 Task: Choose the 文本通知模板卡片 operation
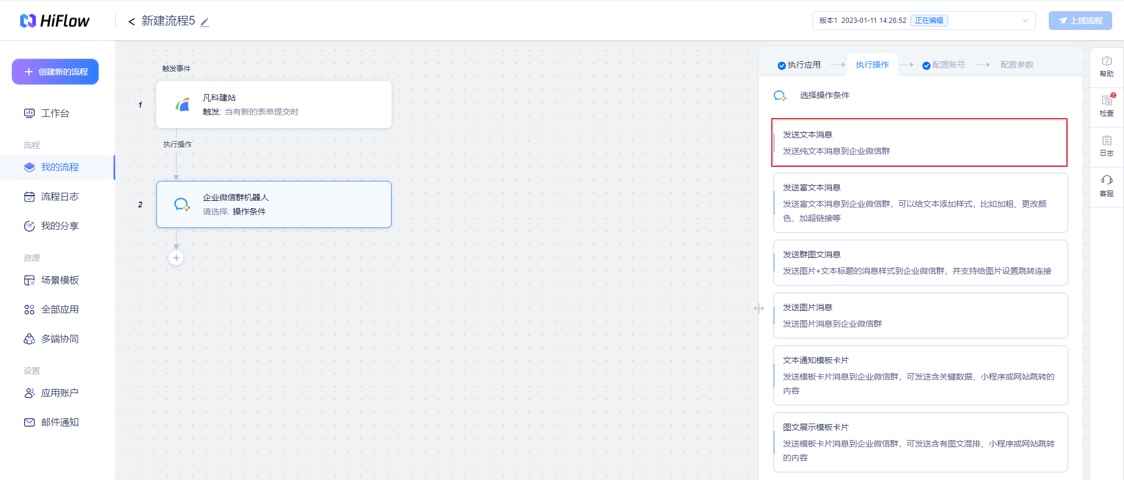(x=921, y=375)
